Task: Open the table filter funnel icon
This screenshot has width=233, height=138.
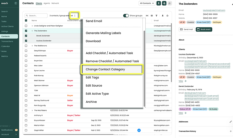Action: [156, 16]
